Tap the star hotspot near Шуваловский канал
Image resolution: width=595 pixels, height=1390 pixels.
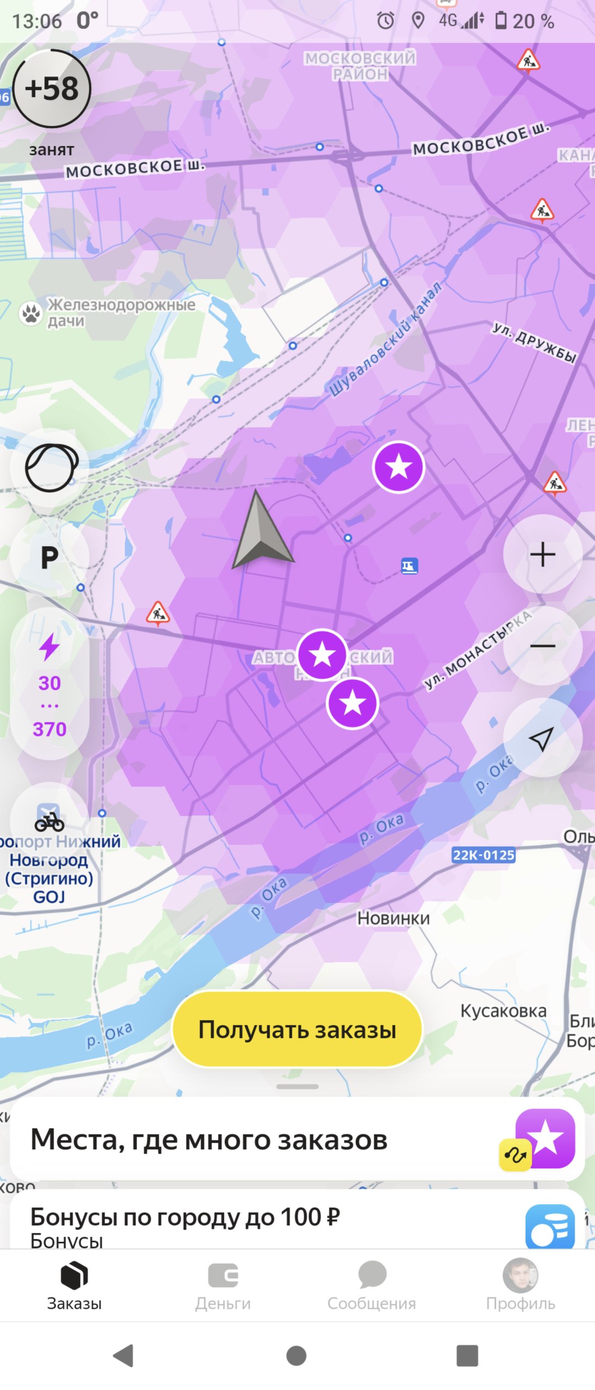[398, 466]
